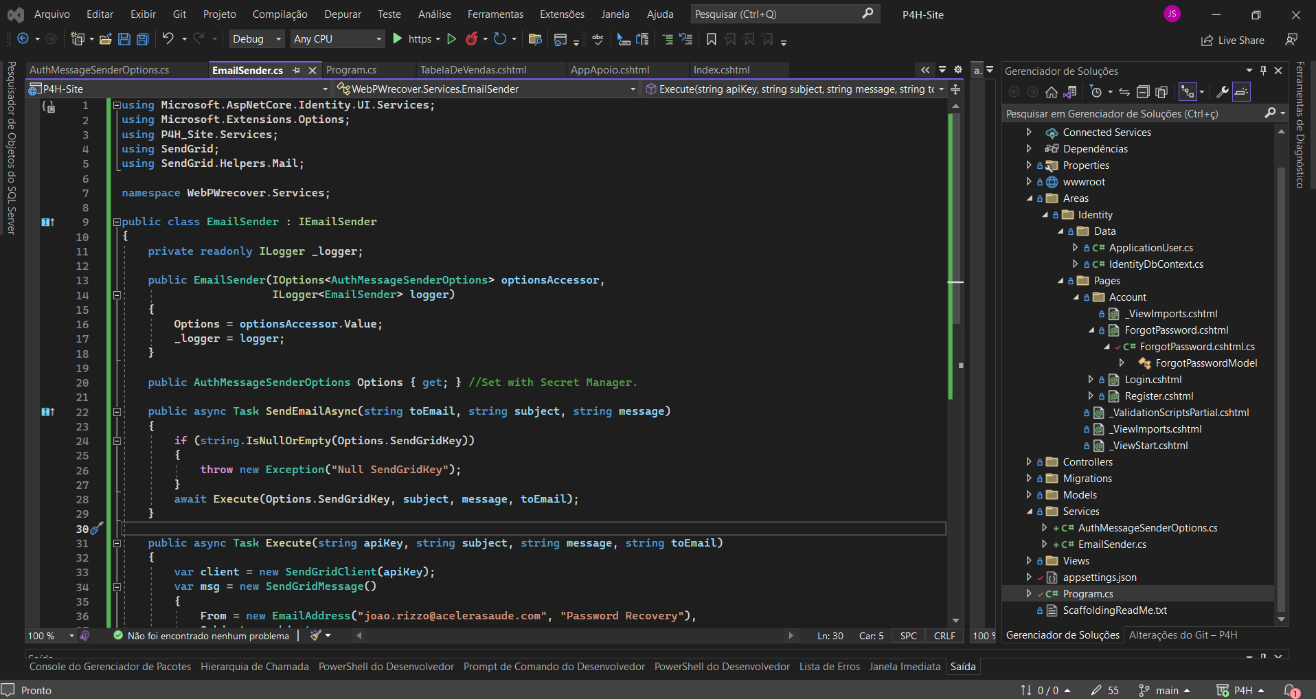Toggle Preview Selected Items in Solution Explorer

point(1241,92)
